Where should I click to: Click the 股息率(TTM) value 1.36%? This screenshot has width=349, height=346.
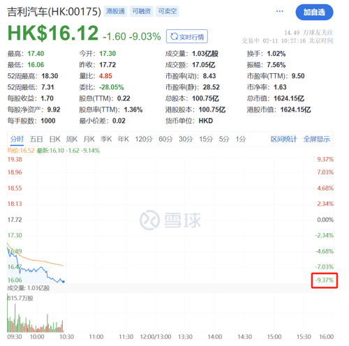tap(133, 110)
